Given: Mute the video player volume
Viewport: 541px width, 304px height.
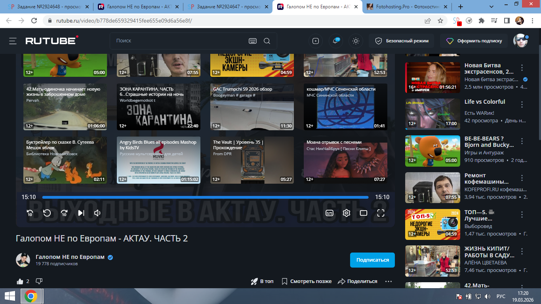Looking at the screenshot, I should [97, 213].
